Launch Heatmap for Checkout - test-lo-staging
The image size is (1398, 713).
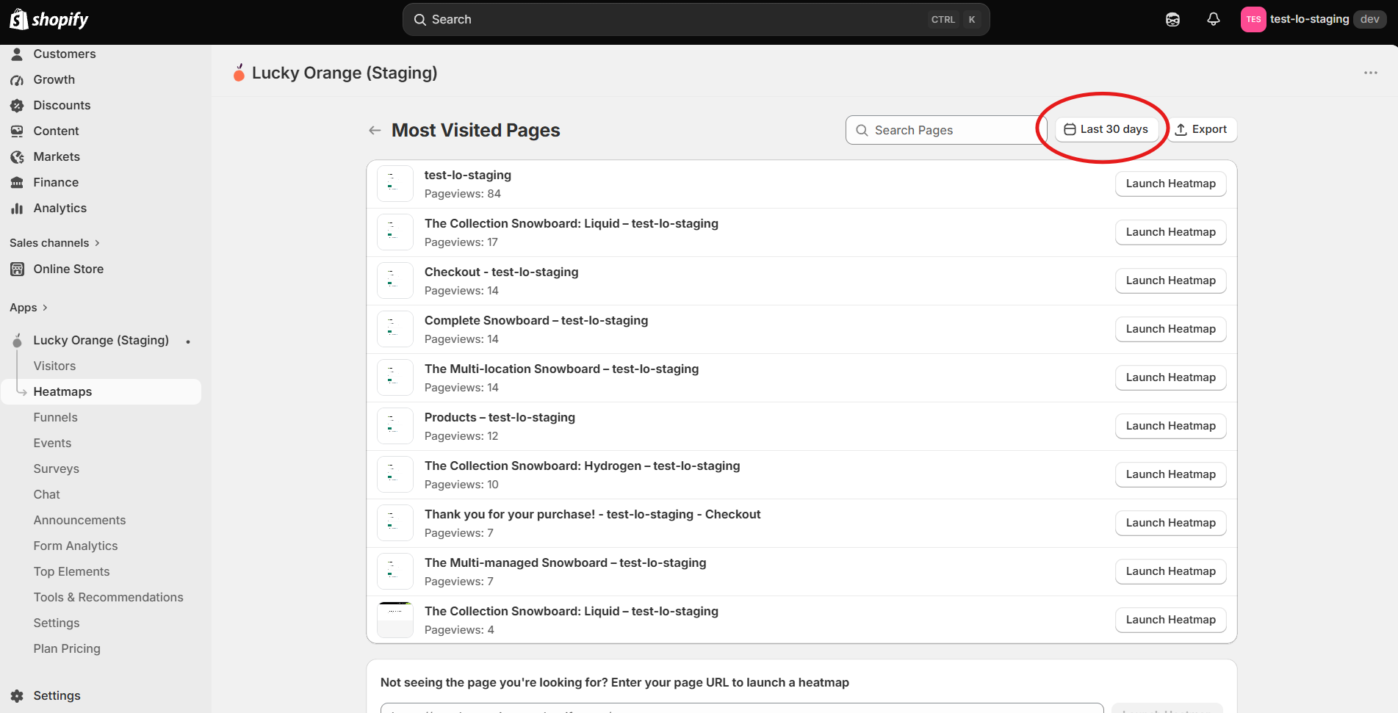point(1170,281)
